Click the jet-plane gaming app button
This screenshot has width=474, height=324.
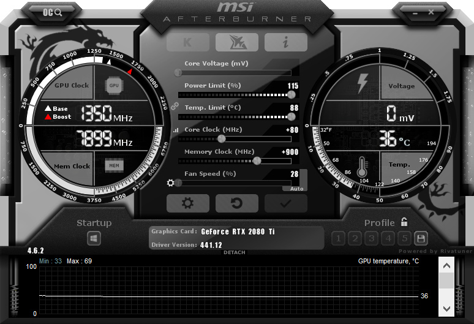click(x=237, y=42)
